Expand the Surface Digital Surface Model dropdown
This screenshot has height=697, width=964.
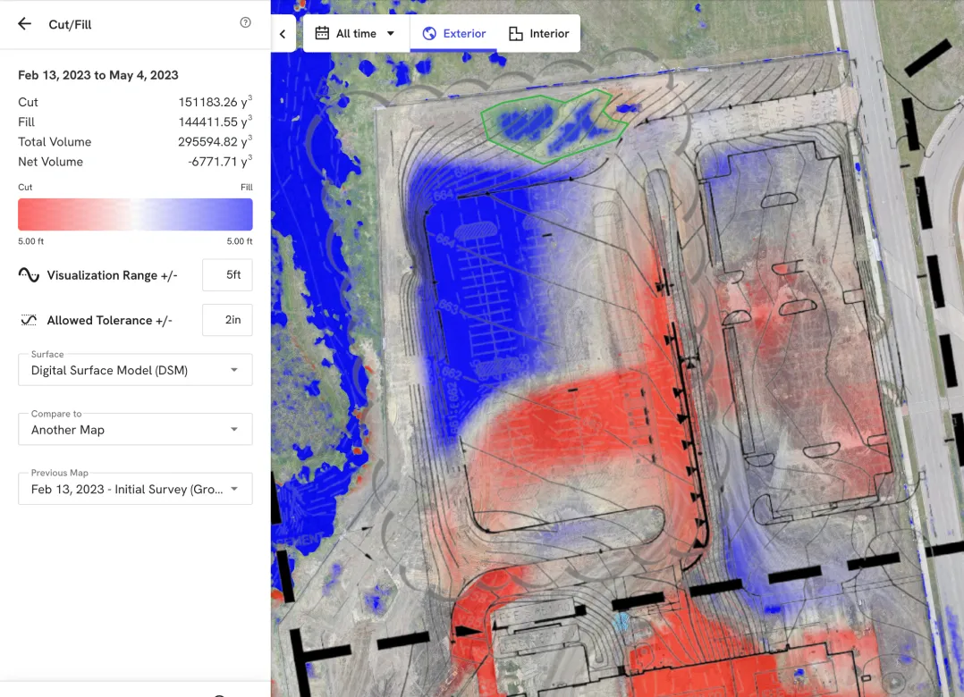click(135, 370)
